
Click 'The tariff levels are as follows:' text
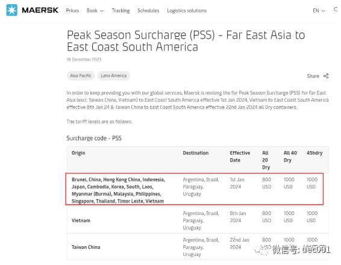tap(99, 122)
